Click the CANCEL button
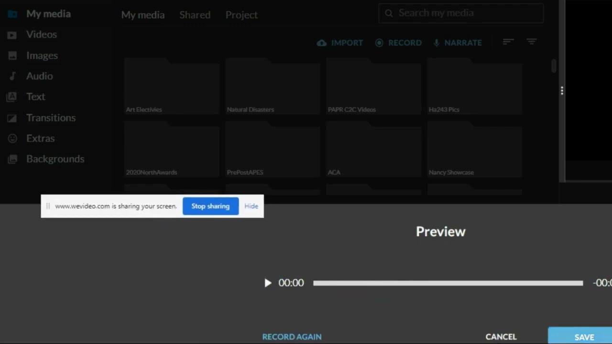Image resolution: width=612 pixels, height=344 pixels. [x=501, y=337]
